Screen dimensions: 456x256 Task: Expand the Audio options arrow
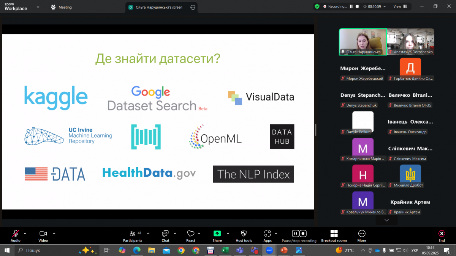[25, 233]
